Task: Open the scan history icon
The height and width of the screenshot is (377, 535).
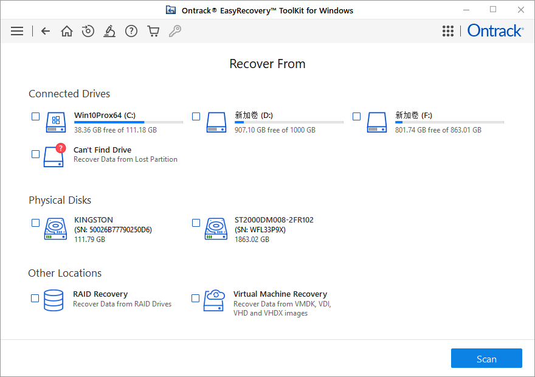Action: (88, 31)
